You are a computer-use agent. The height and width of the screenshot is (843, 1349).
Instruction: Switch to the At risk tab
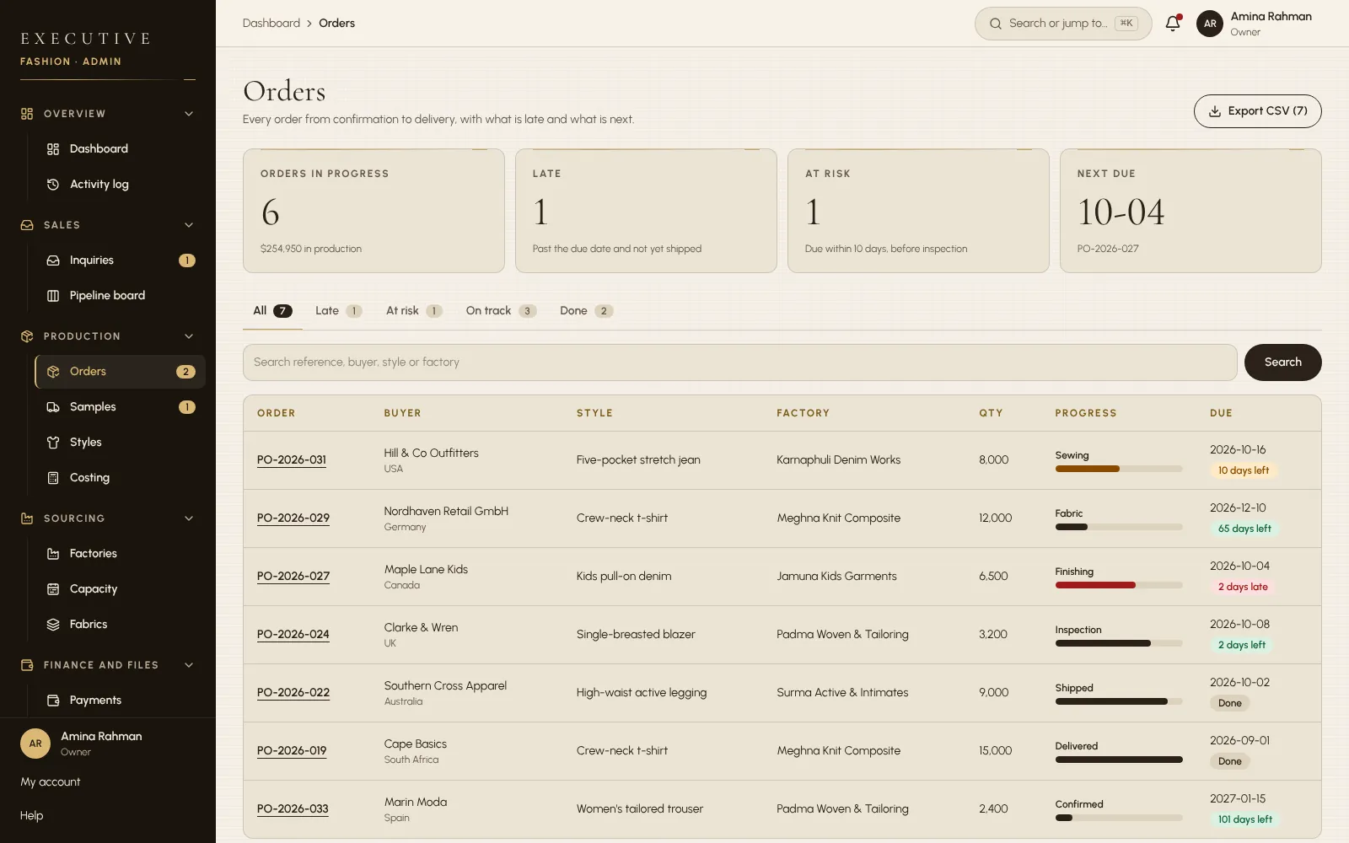coord(414,311)
